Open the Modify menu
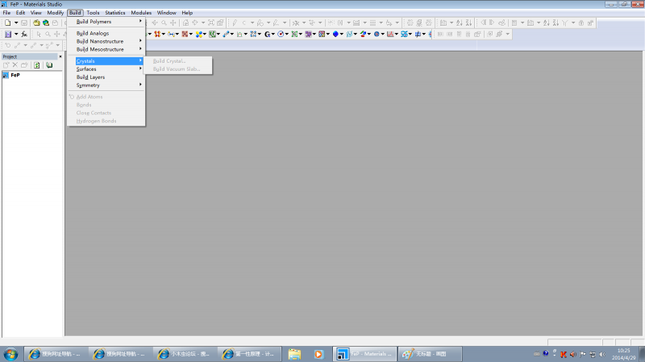The image size is (645, 362). [x=55, y=13]
